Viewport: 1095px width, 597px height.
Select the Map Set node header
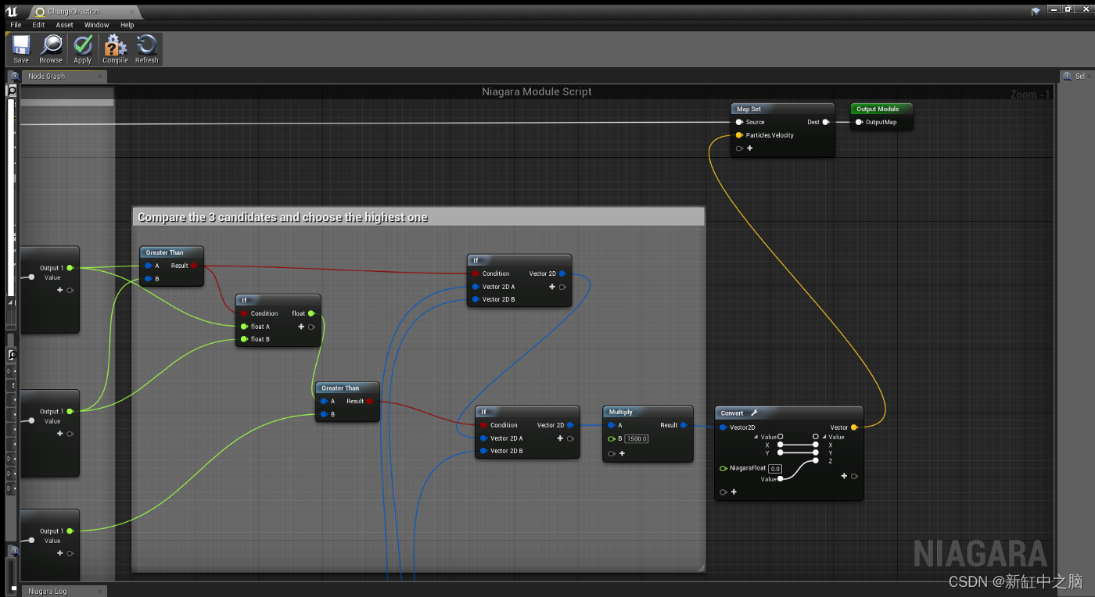click(782, 109)
